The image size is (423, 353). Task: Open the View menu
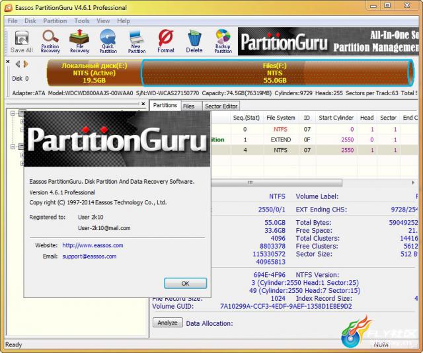(x=103, y=20)
